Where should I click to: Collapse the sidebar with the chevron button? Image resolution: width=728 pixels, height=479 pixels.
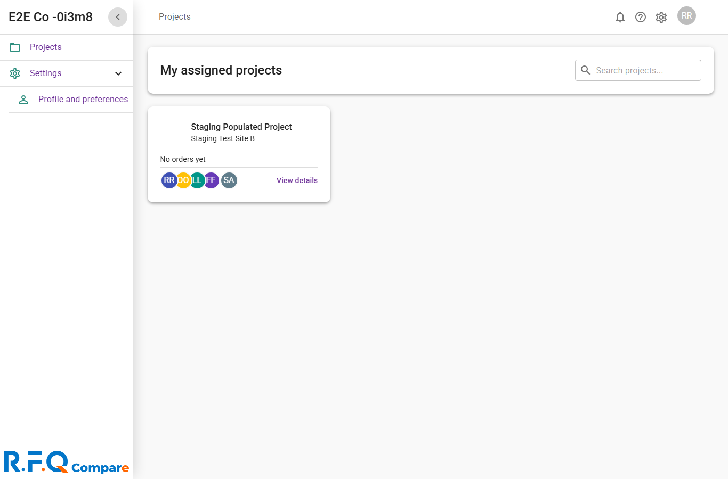(118, 17)
